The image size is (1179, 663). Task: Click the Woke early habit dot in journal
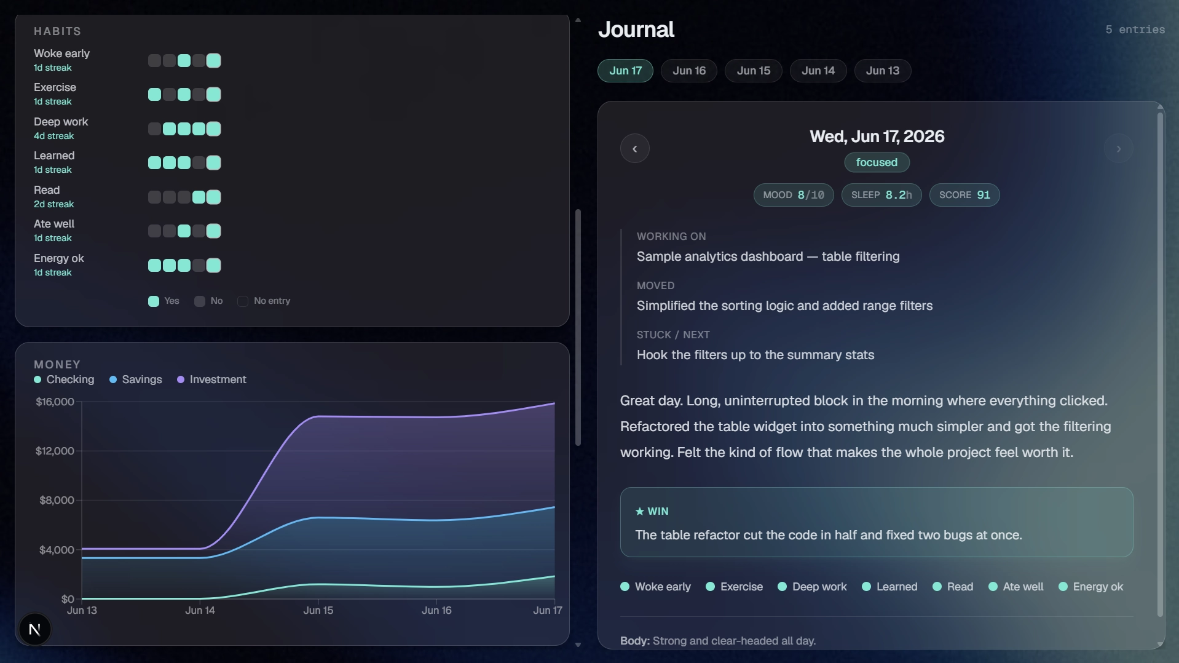[625, 587]
